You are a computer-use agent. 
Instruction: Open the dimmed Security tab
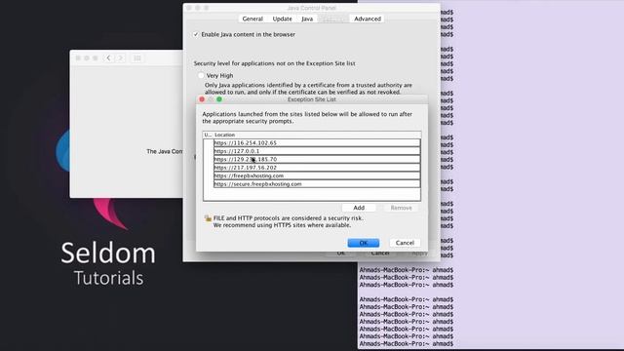(333, 19)
